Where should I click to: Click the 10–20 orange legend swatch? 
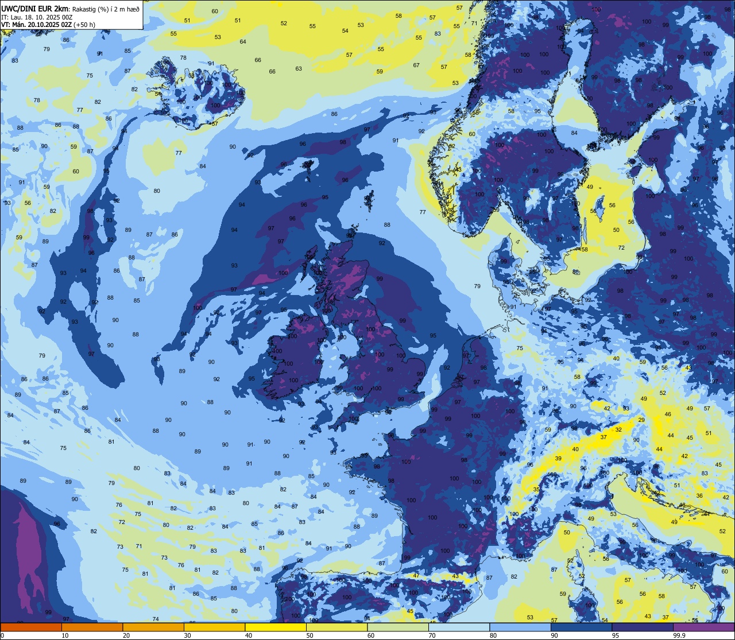pos(92,627)
